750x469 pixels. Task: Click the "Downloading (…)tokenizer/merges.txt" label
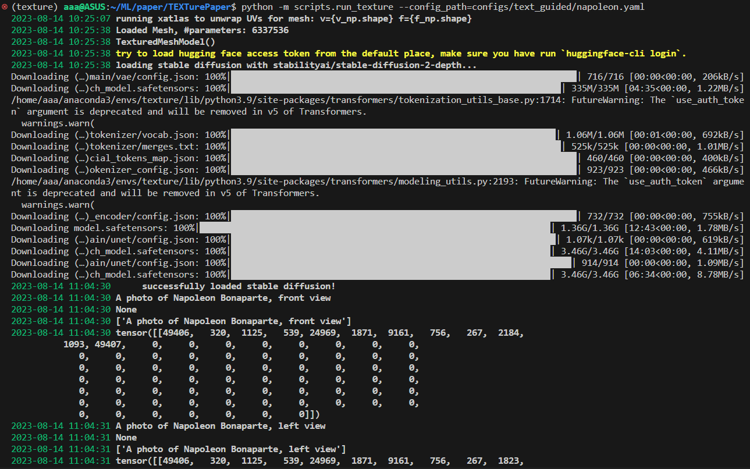pyautogui.click(x=105, y=147)
